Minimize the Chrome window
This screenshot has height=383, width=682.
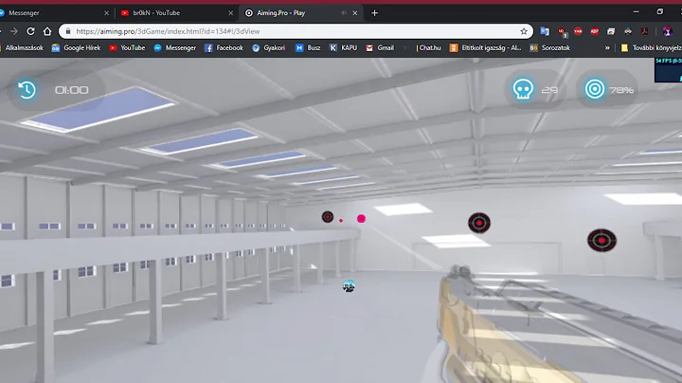(636, 12)
